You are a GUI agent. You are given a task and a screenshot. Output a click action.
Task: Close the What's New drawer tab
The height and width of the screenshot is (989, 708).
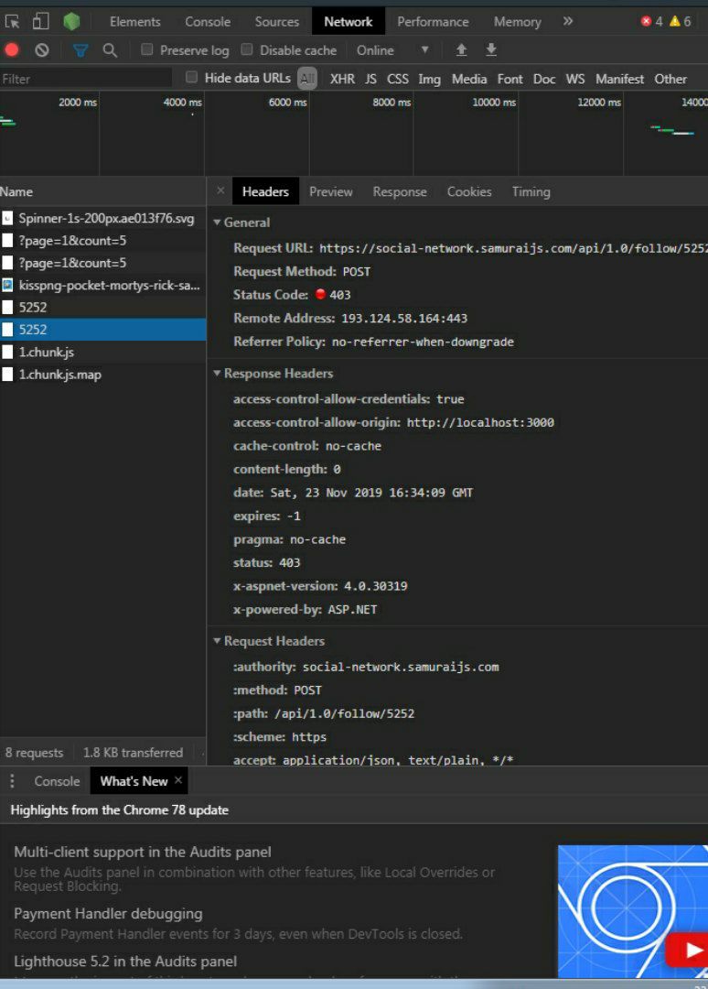(x=178, y=780)
